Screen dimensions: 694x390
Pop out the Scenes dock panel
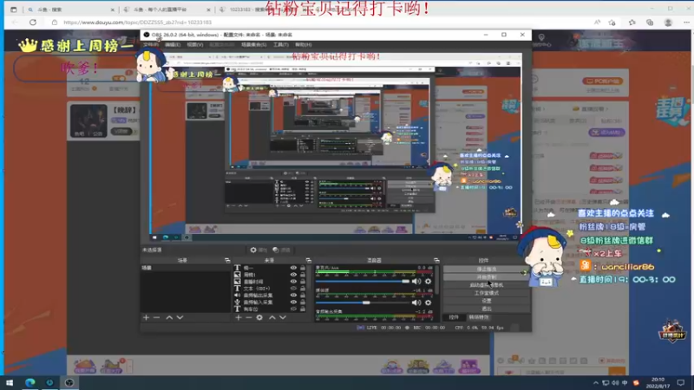pos(227,261)
